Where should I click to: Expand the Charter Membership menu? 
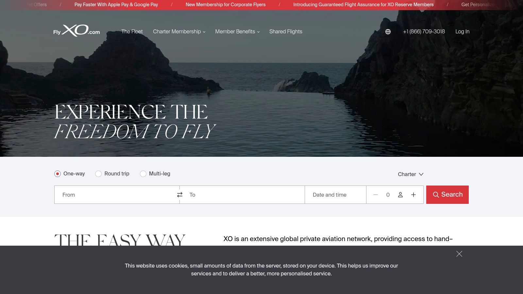tap(179, 32)
